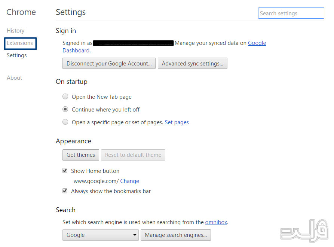Click Disconnect your Google Account button

click(x=109, y=64)
